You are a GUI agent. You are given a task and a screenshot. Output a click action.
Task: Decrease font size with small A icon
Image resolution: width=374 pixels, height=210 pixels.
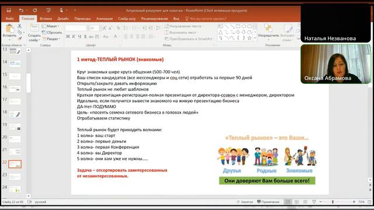point(110,29)
